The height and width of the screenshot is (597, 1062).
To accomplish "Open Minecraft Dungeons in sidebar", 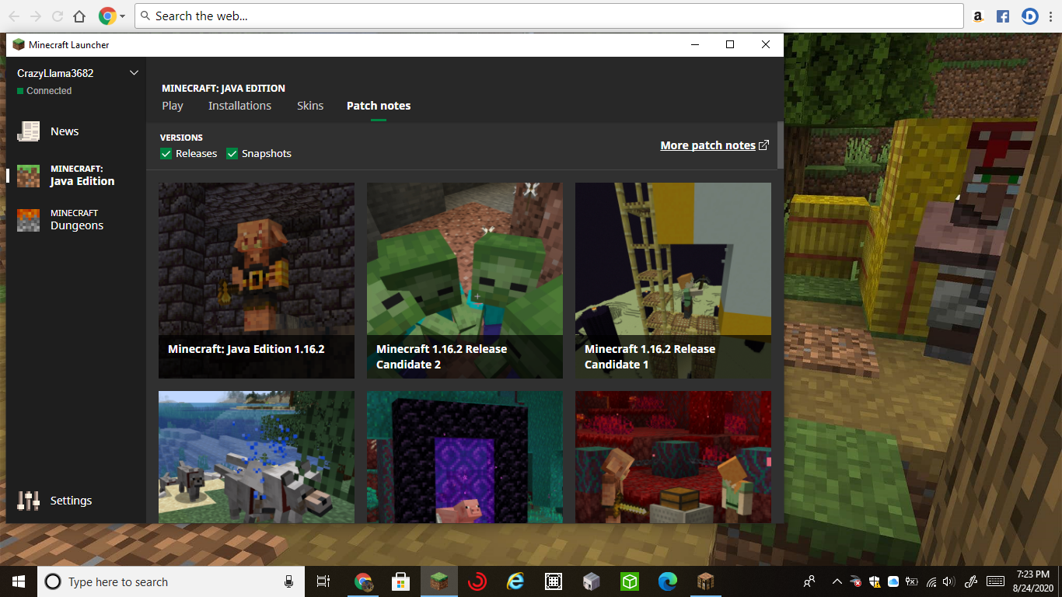I will point(76,220).
